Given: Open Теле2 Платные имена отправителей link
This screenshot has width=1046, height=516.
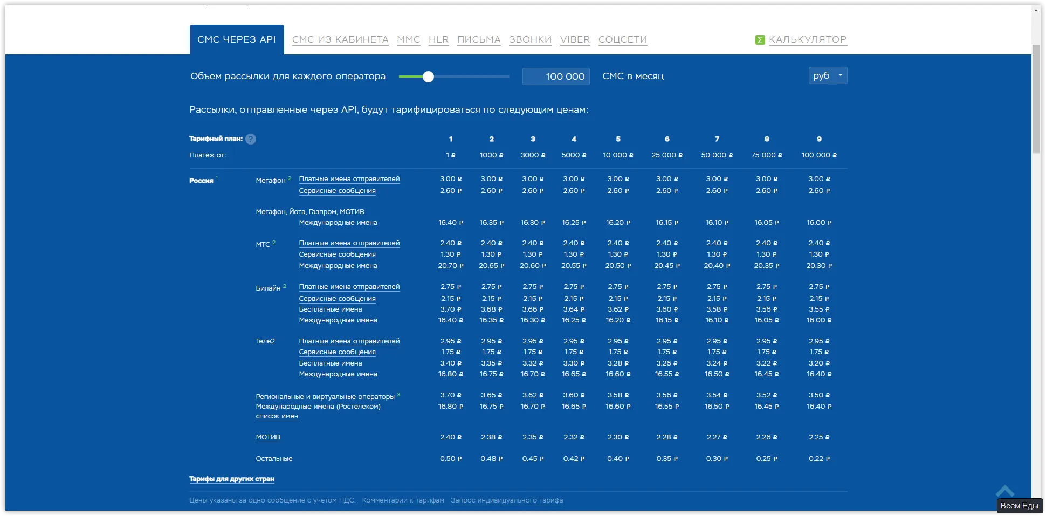Looking at the screenshot, I should (x=349, y=341).
